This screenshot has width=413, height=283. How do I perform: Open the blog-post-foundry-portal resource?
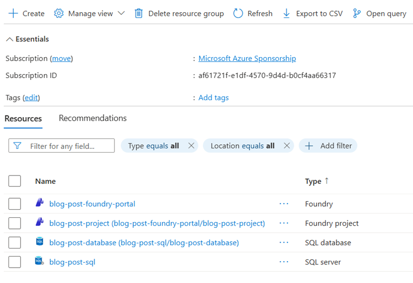coord(92,204)
